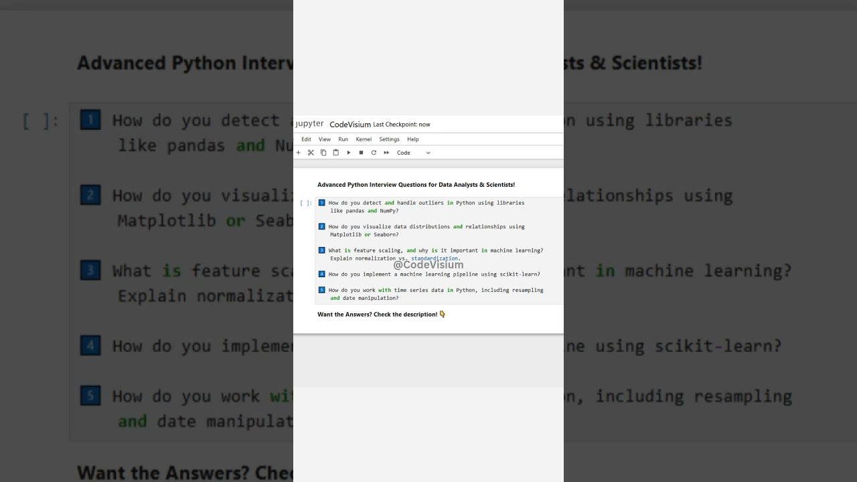This screenshot has height=482, width=857.
Task: Click the line 'like pandas and NumPy?'
Action: pos(364,211)
